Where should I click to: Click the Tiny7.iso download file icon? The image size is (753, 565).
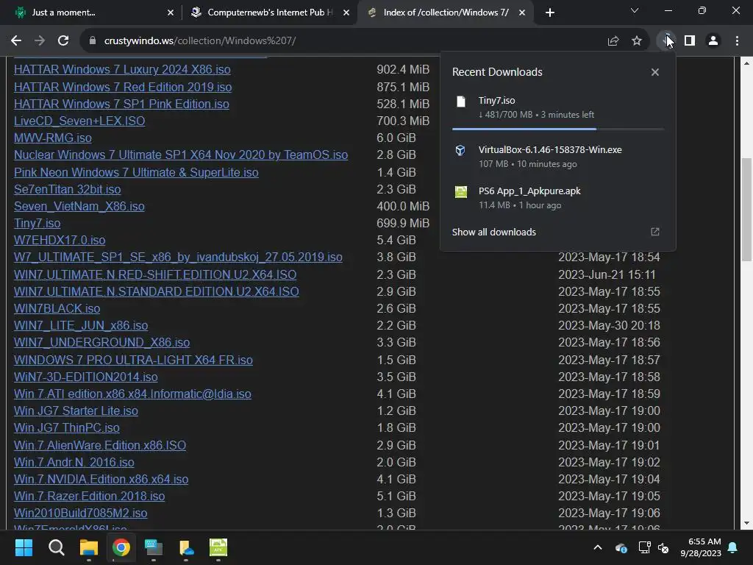[461, 102]
